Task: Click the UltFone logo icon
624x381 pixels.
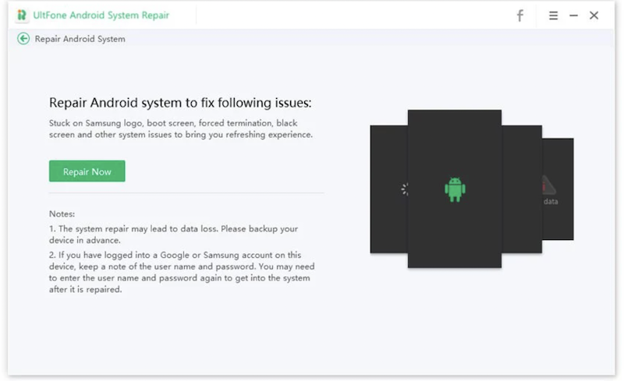Action: 22,15
